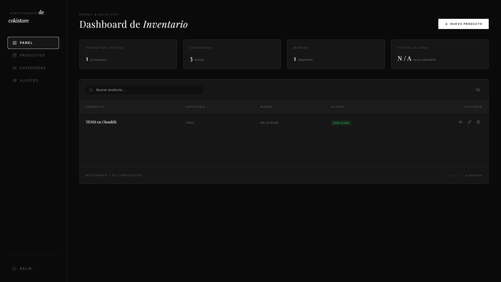Select the TENIS en Cloudtilt product name
Image resolution: width=501 pixels, height=282 pixels.
click(101, 122)
